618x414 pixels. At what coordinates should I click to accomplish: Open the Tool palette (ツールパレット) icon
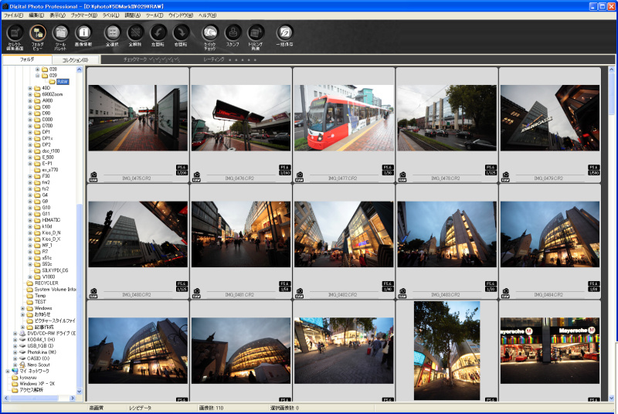point(60,33)
